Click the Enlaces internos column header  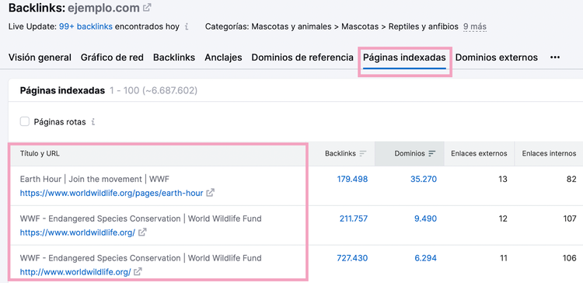pos(549,154)
